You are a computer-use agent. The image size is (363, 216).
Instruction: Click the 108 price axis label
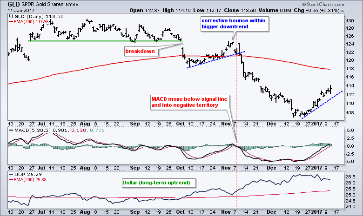coord(350,113)
